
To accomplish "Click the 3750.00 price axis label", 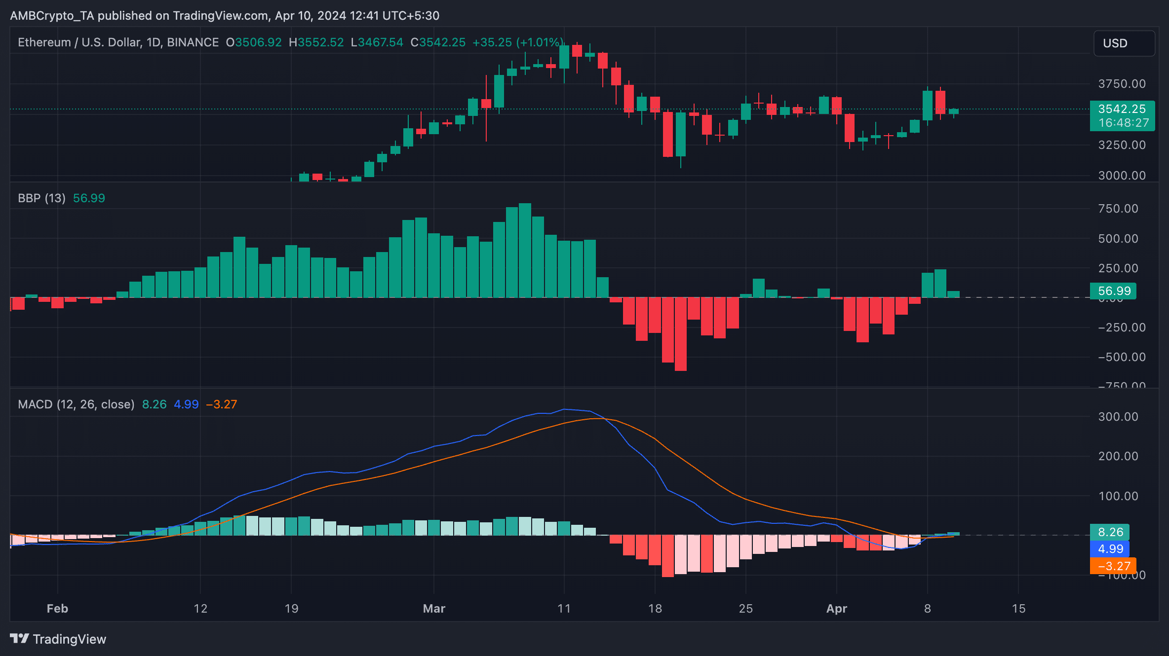I will 1122,84.
